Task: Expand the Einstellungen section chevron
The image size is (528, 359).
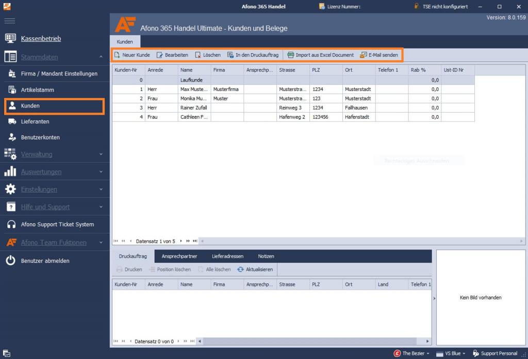Action: pos(101,189)
